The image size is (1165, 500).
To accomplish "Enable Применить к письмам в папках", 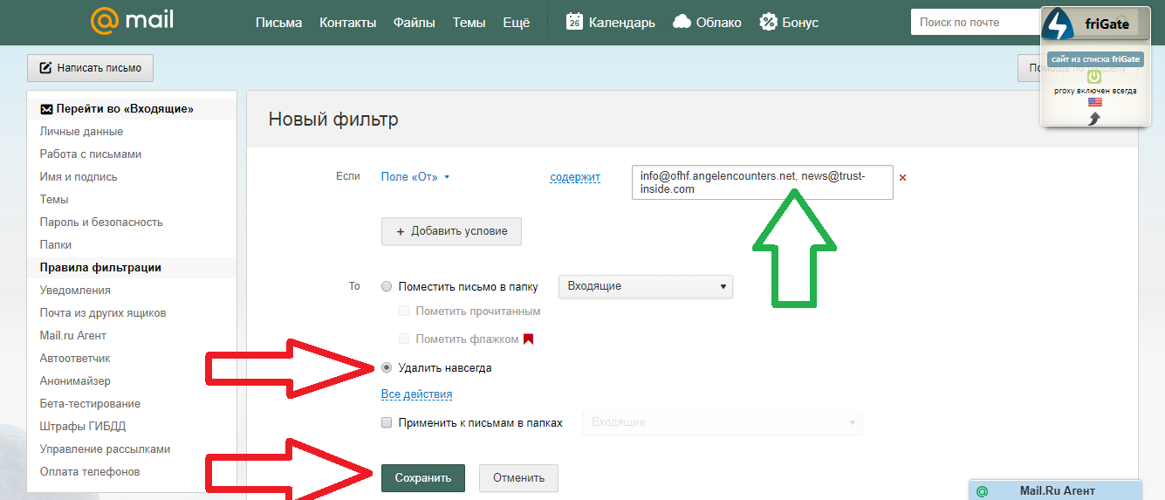I will tap(387, 422).
